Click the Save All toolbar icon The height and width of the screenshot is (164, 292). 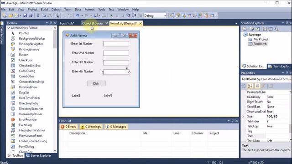click(31, 15)
